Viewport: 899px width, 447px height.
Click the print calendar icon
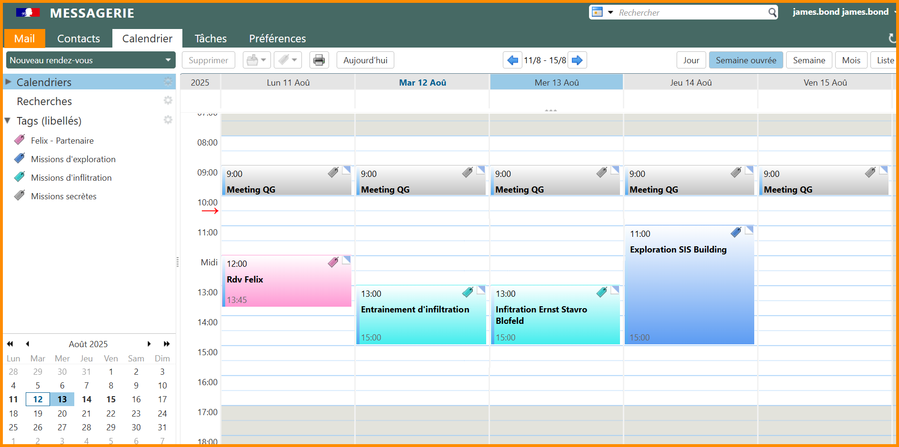319,60
